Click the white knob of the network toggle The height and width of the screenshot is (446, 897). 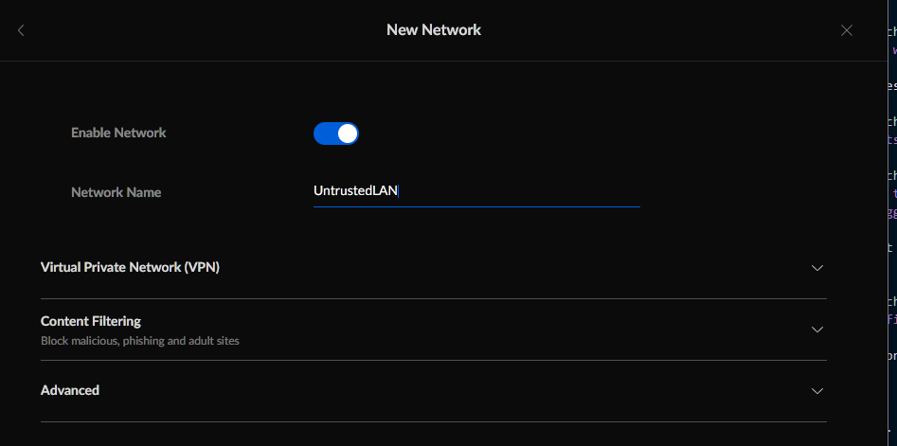pyautogui.click(x=348, y=134)
